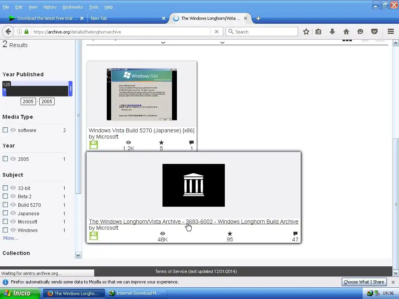
Task: Go to the Firefox home page icon
Action: (346, 32)
